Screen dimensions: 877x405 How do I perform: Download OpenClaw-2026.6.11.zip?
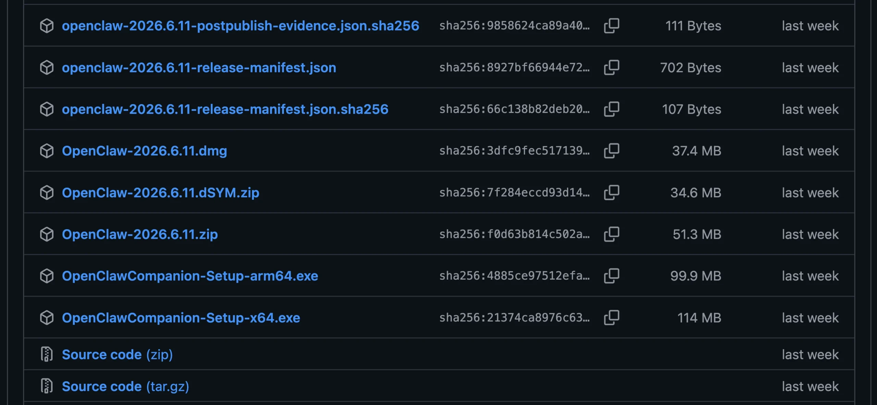(140, 234)
